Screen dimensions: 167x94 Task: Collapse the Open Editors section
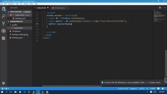[x=9, y=12]
